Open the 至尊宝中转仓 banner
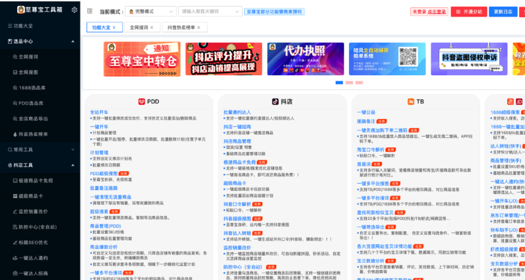 pos(142,59)
